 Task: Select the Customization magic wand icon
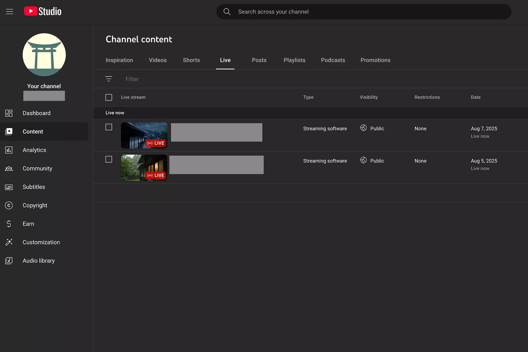tap(9, 242)
